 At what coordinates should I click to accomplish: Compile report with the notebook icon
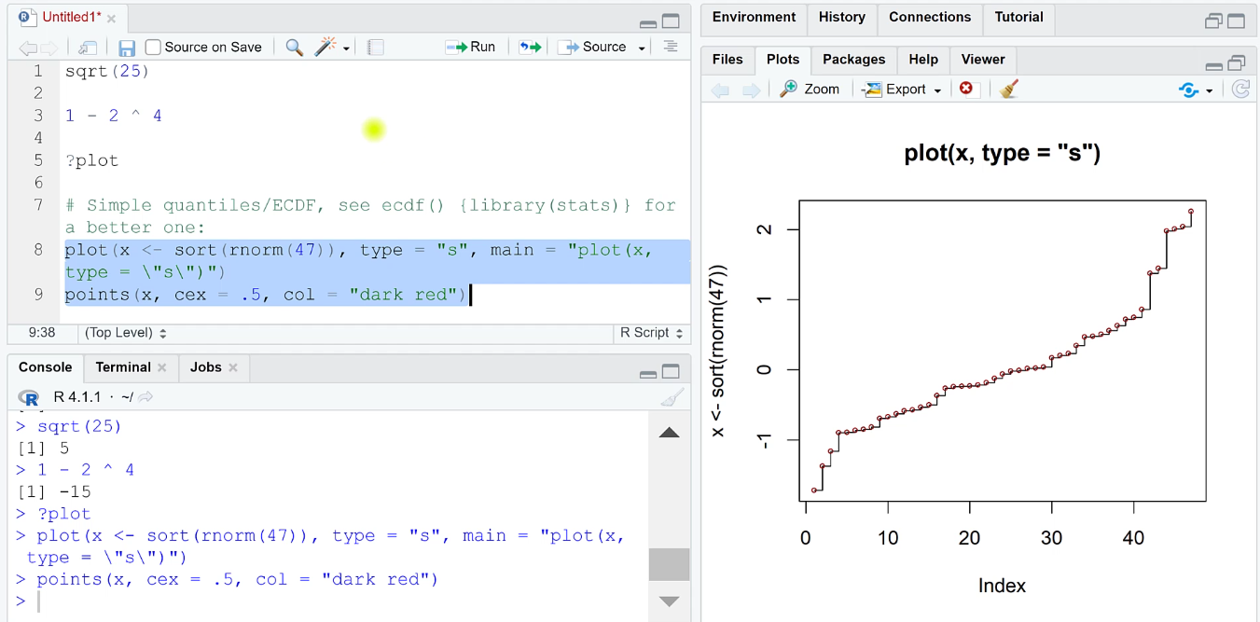(376, 47)
